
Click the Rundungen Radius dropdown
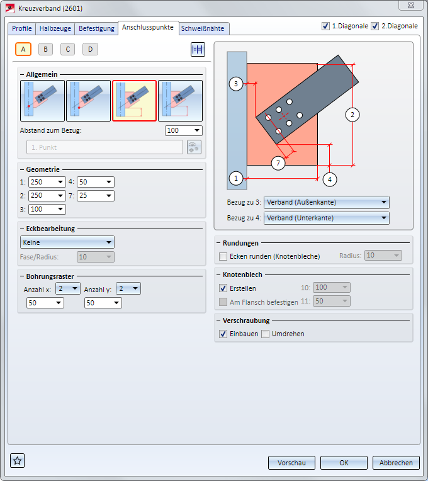[383, 255]
